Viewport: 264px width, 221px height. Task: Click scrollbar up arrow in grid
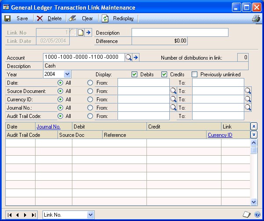[254, 143]
